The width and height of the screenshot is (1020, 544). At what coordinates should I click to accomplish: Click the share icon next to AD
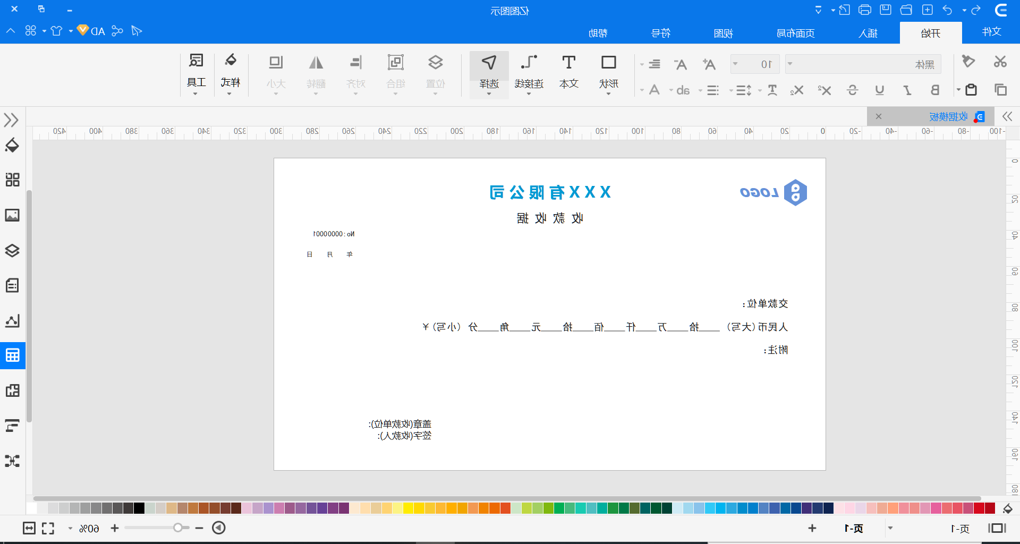[117, 31]
